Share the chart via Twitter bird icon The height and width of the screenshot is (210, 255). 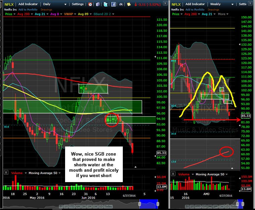(x=106, y=4)
